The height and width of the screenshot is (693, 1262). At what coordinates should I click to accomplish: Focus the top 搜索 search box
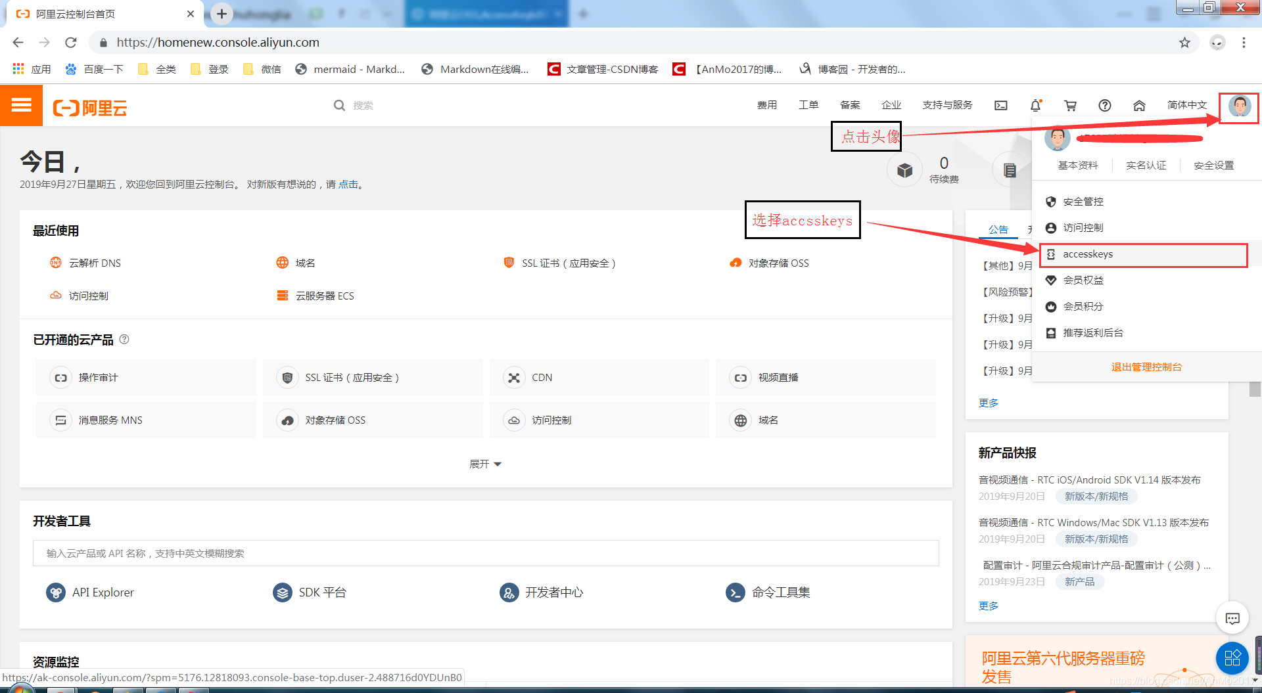(363, 105)
